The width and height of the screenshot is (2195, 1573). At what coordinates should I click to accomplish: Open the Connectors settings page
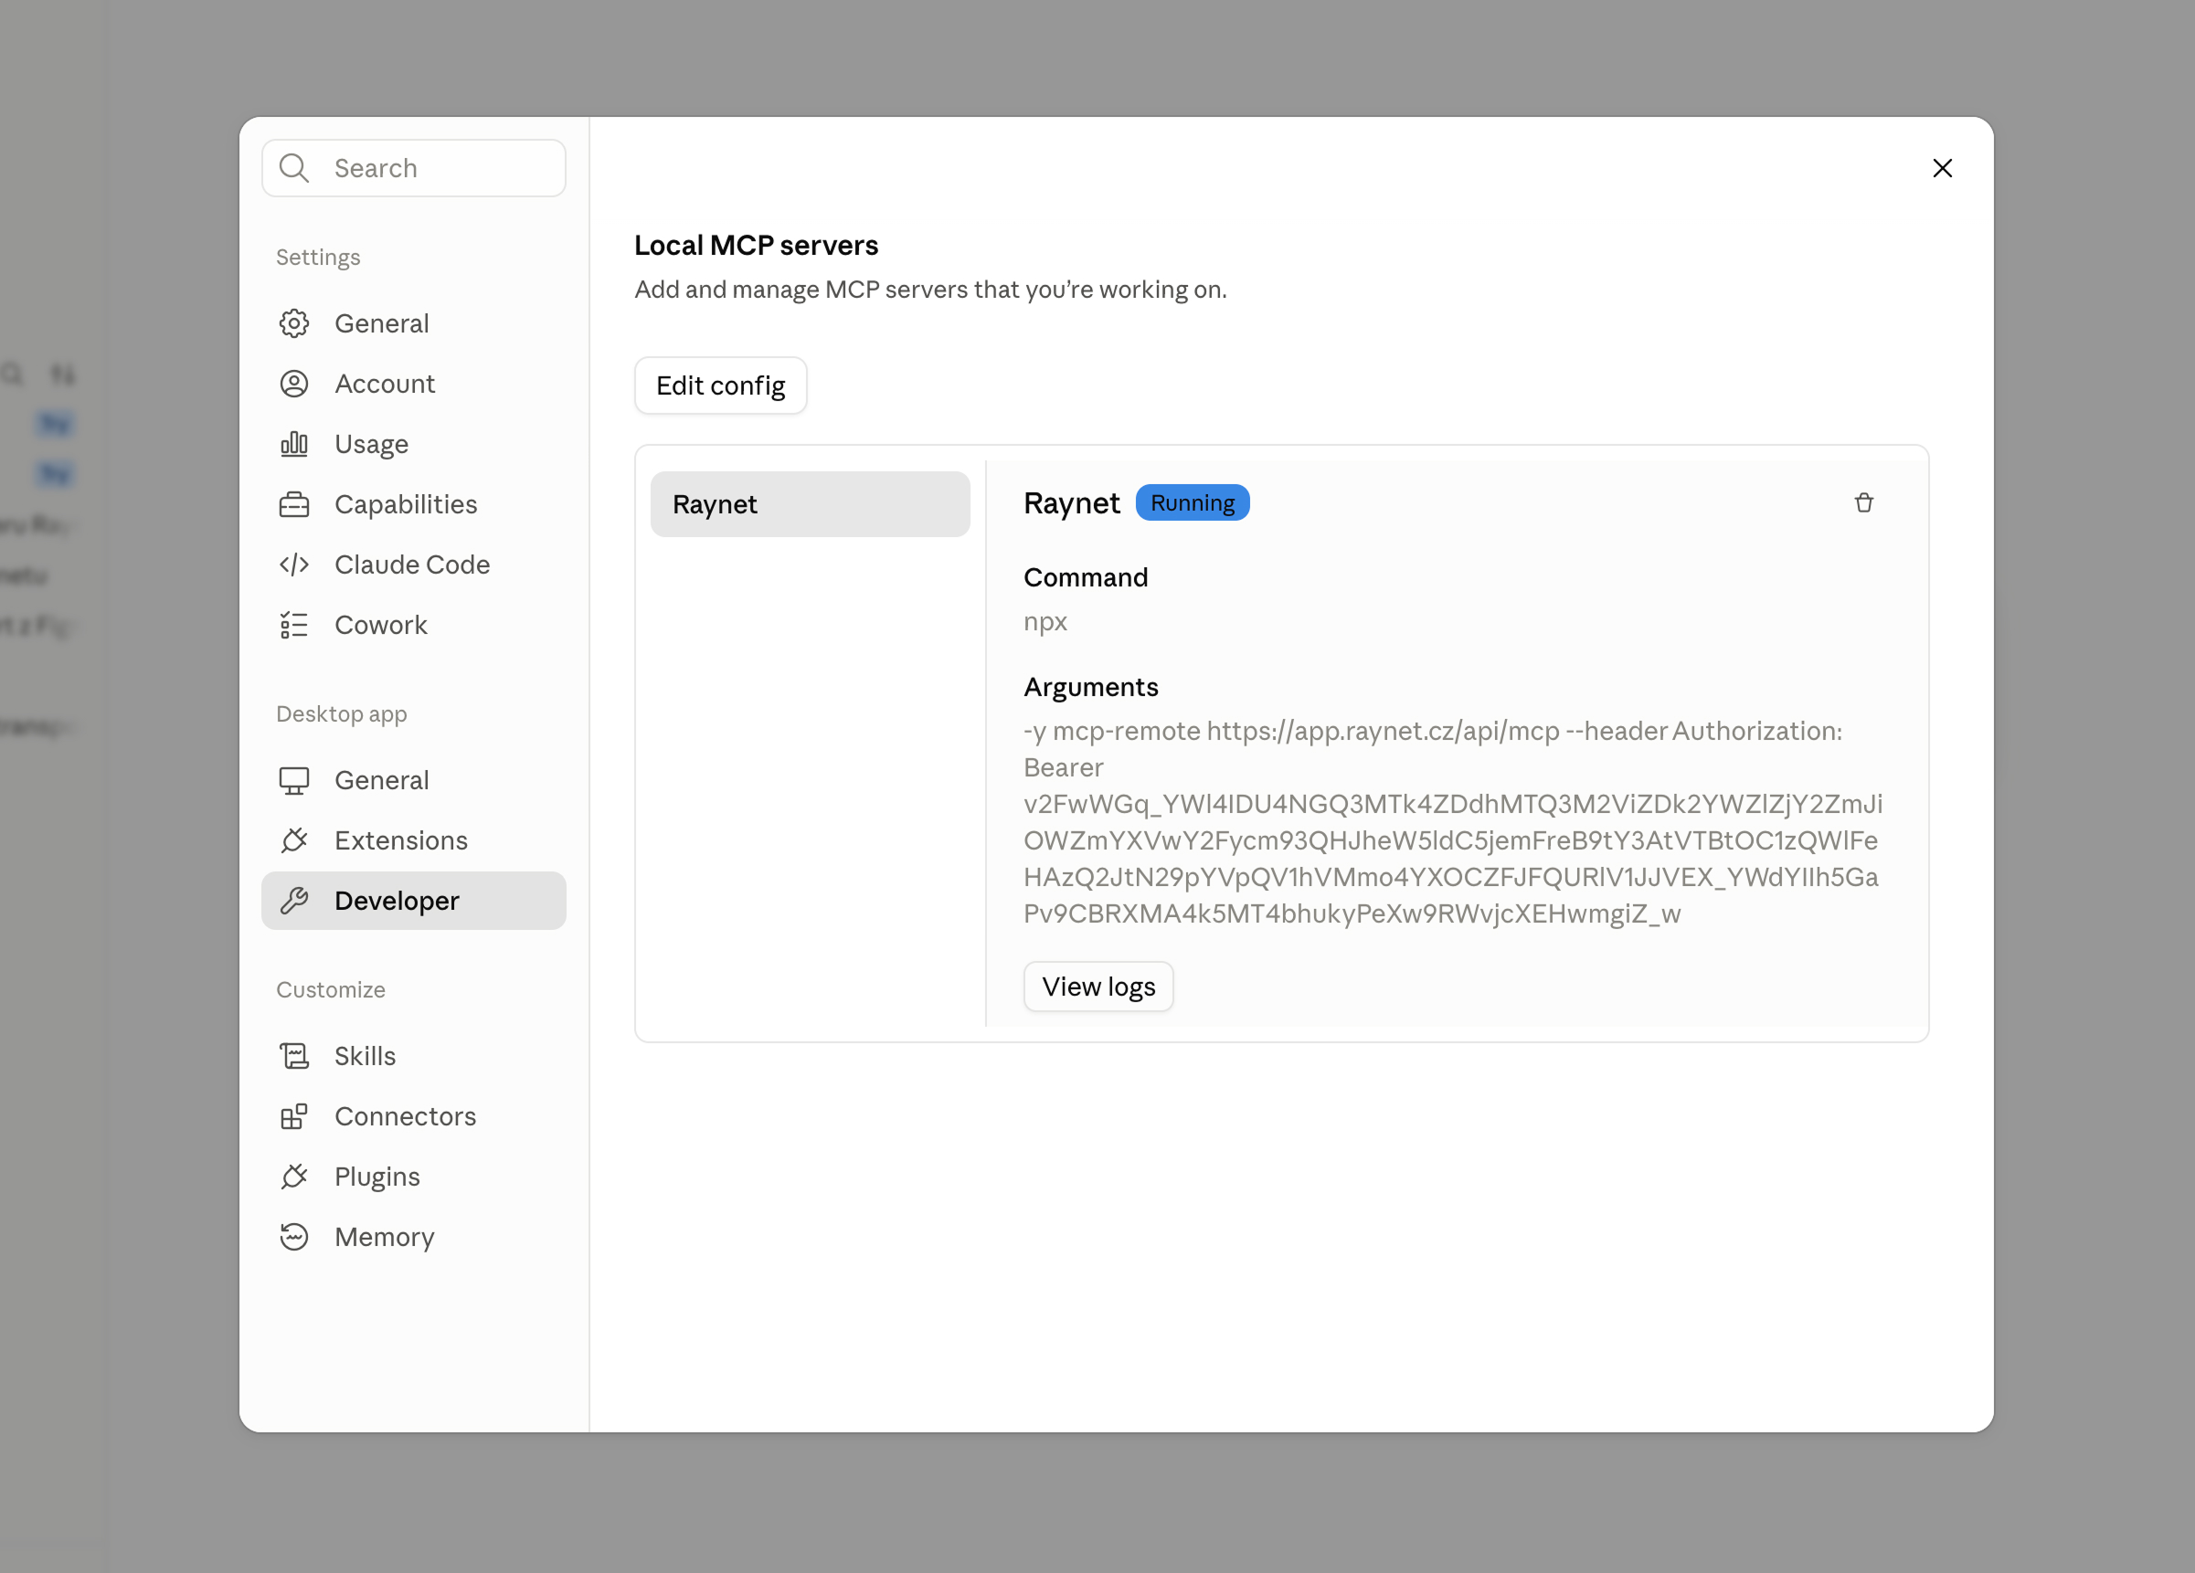(413, 1116)
